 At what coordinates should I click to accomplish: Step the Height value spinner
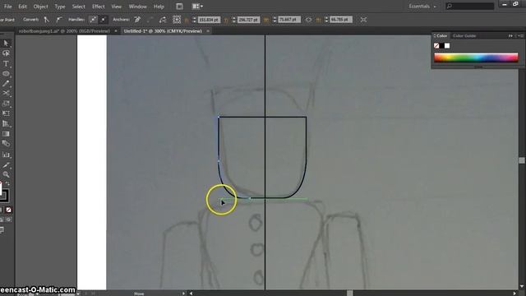(326, 20)
